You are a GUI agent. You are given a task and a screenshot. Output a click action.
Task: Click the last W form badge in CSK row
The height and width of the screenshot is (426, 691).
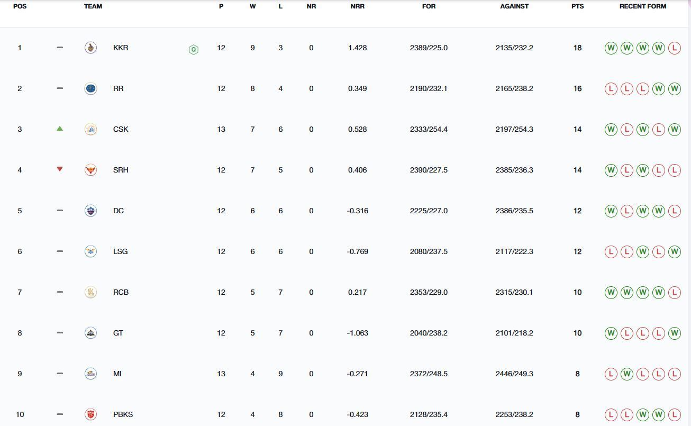coord(674,130)
